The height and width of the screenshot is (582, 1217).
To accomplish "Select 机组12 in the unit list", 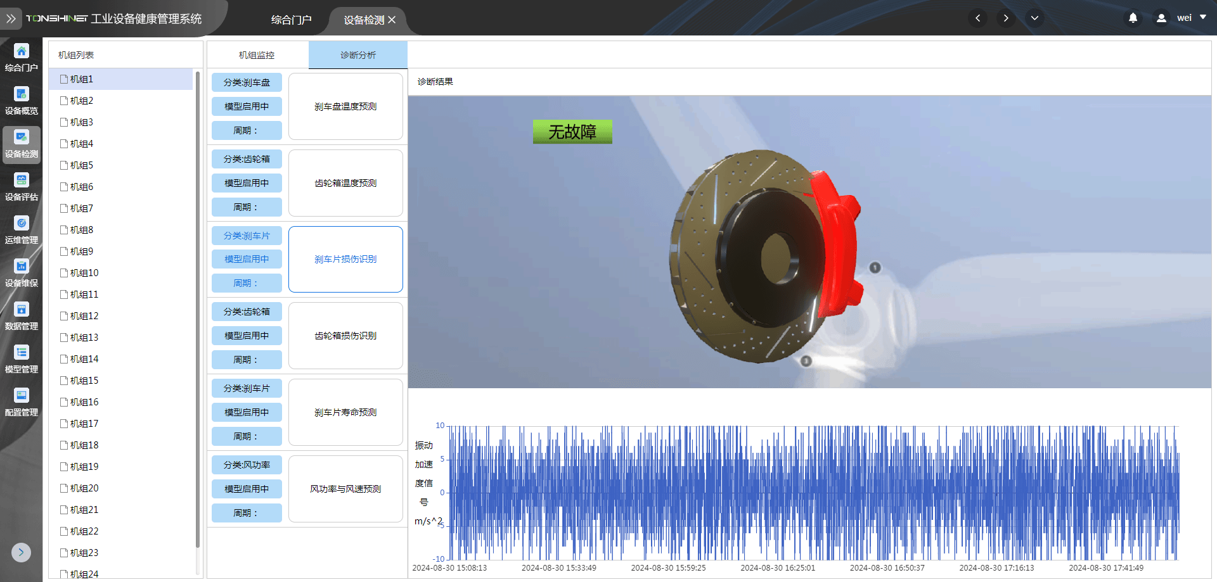I will pyautogui.click(x=84, y=316).
